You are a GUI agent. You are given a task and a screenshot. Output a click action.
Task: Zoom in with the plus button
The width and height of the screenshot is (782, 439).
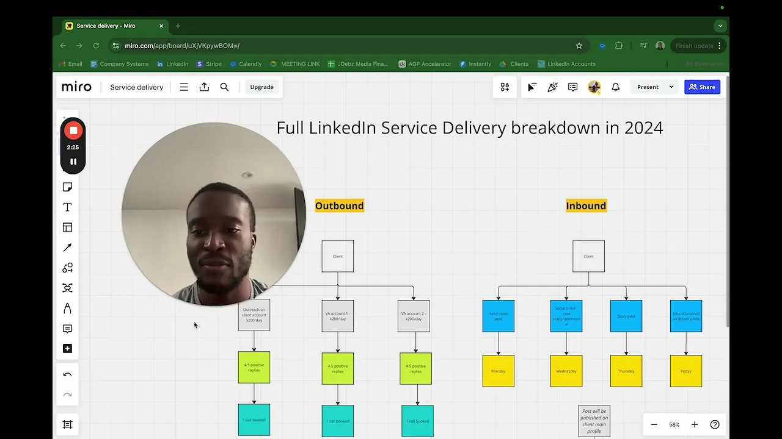click(x=694, y=424)
